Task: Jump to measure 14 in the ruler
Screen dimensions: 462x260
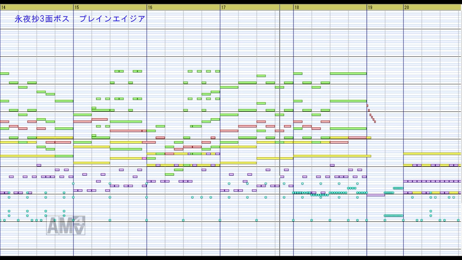Action: pyautogui.click(x=3, y=7)
